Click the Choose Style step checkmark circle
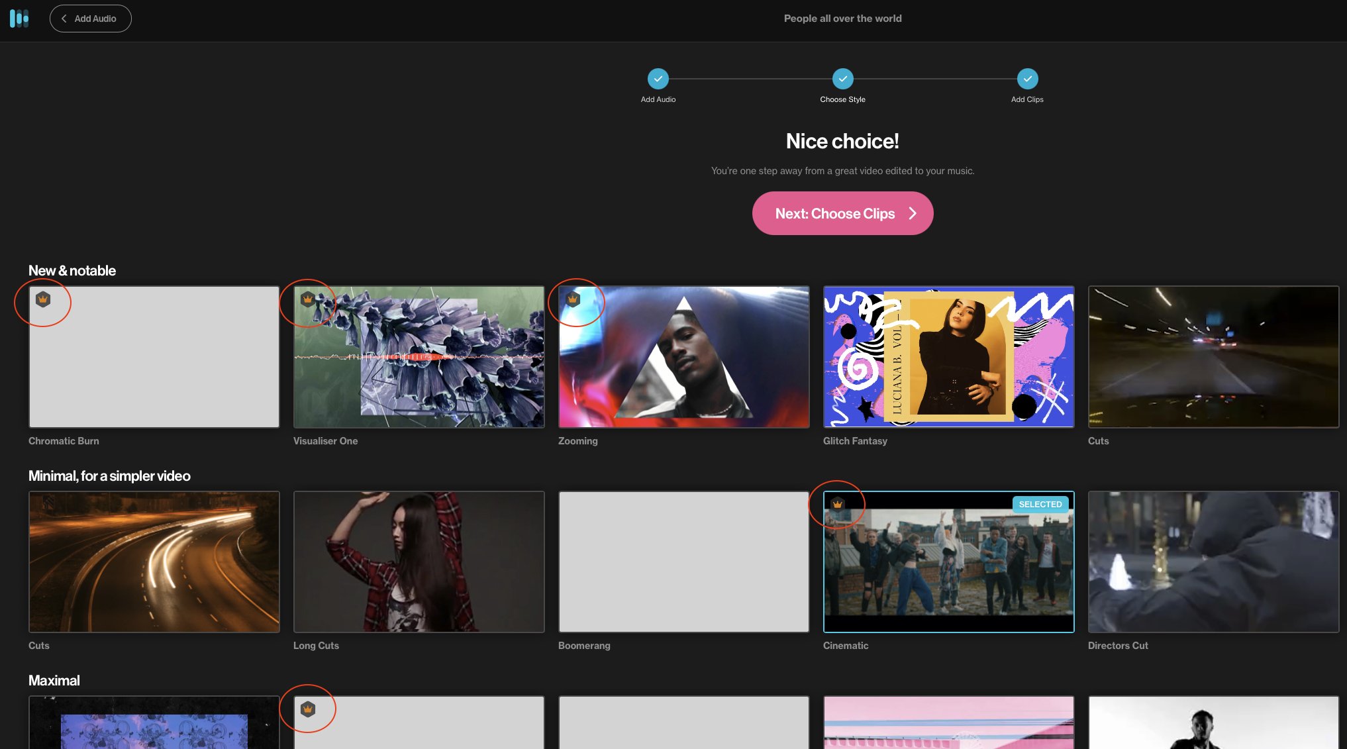 842,79
